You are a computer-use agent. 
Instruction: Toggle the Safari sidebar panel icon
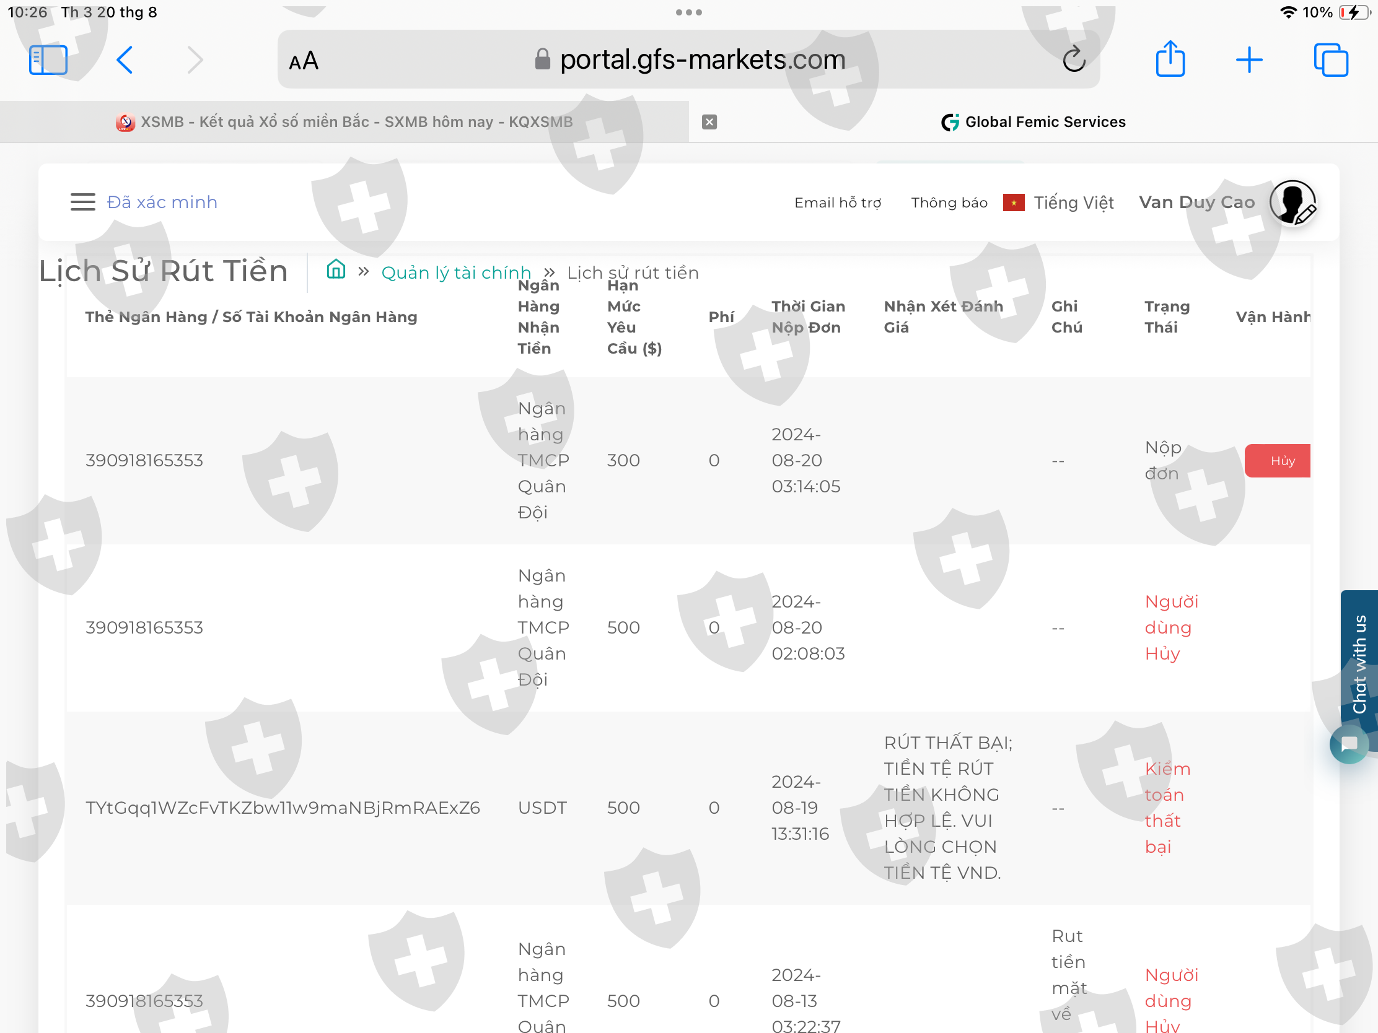[48, 61]
